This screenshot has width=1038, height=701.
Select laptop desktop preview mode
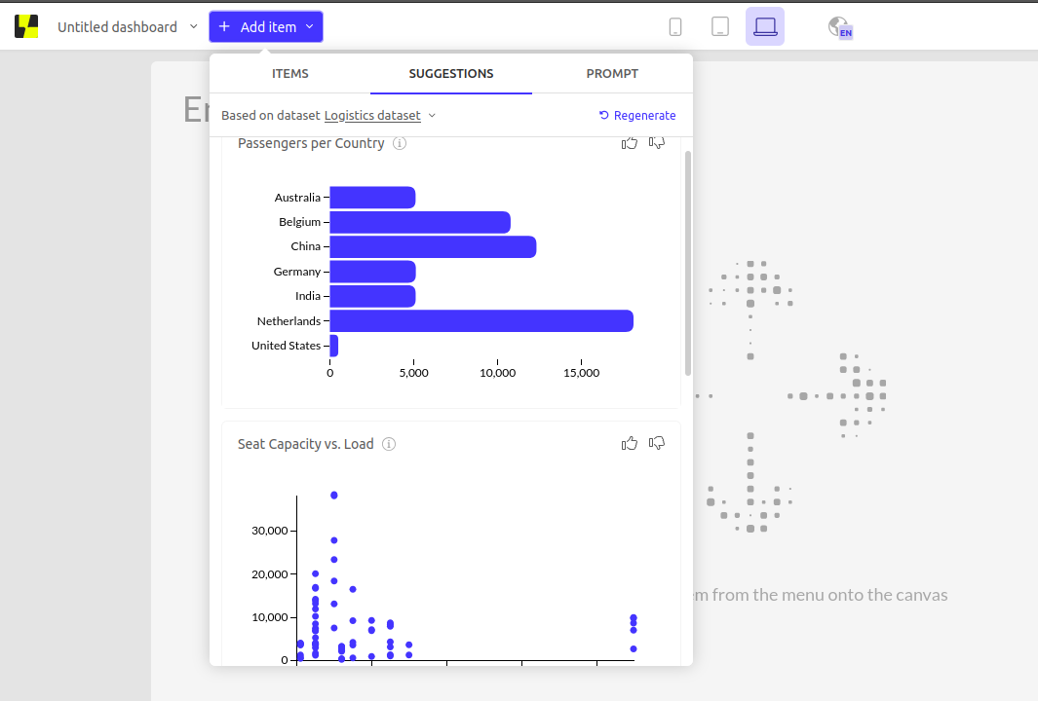click(x=765, y=27)
